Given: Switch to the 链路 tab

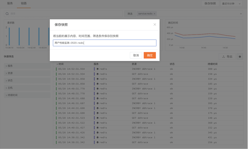Looking at the screenshot, I should click(x=24, y=3).
